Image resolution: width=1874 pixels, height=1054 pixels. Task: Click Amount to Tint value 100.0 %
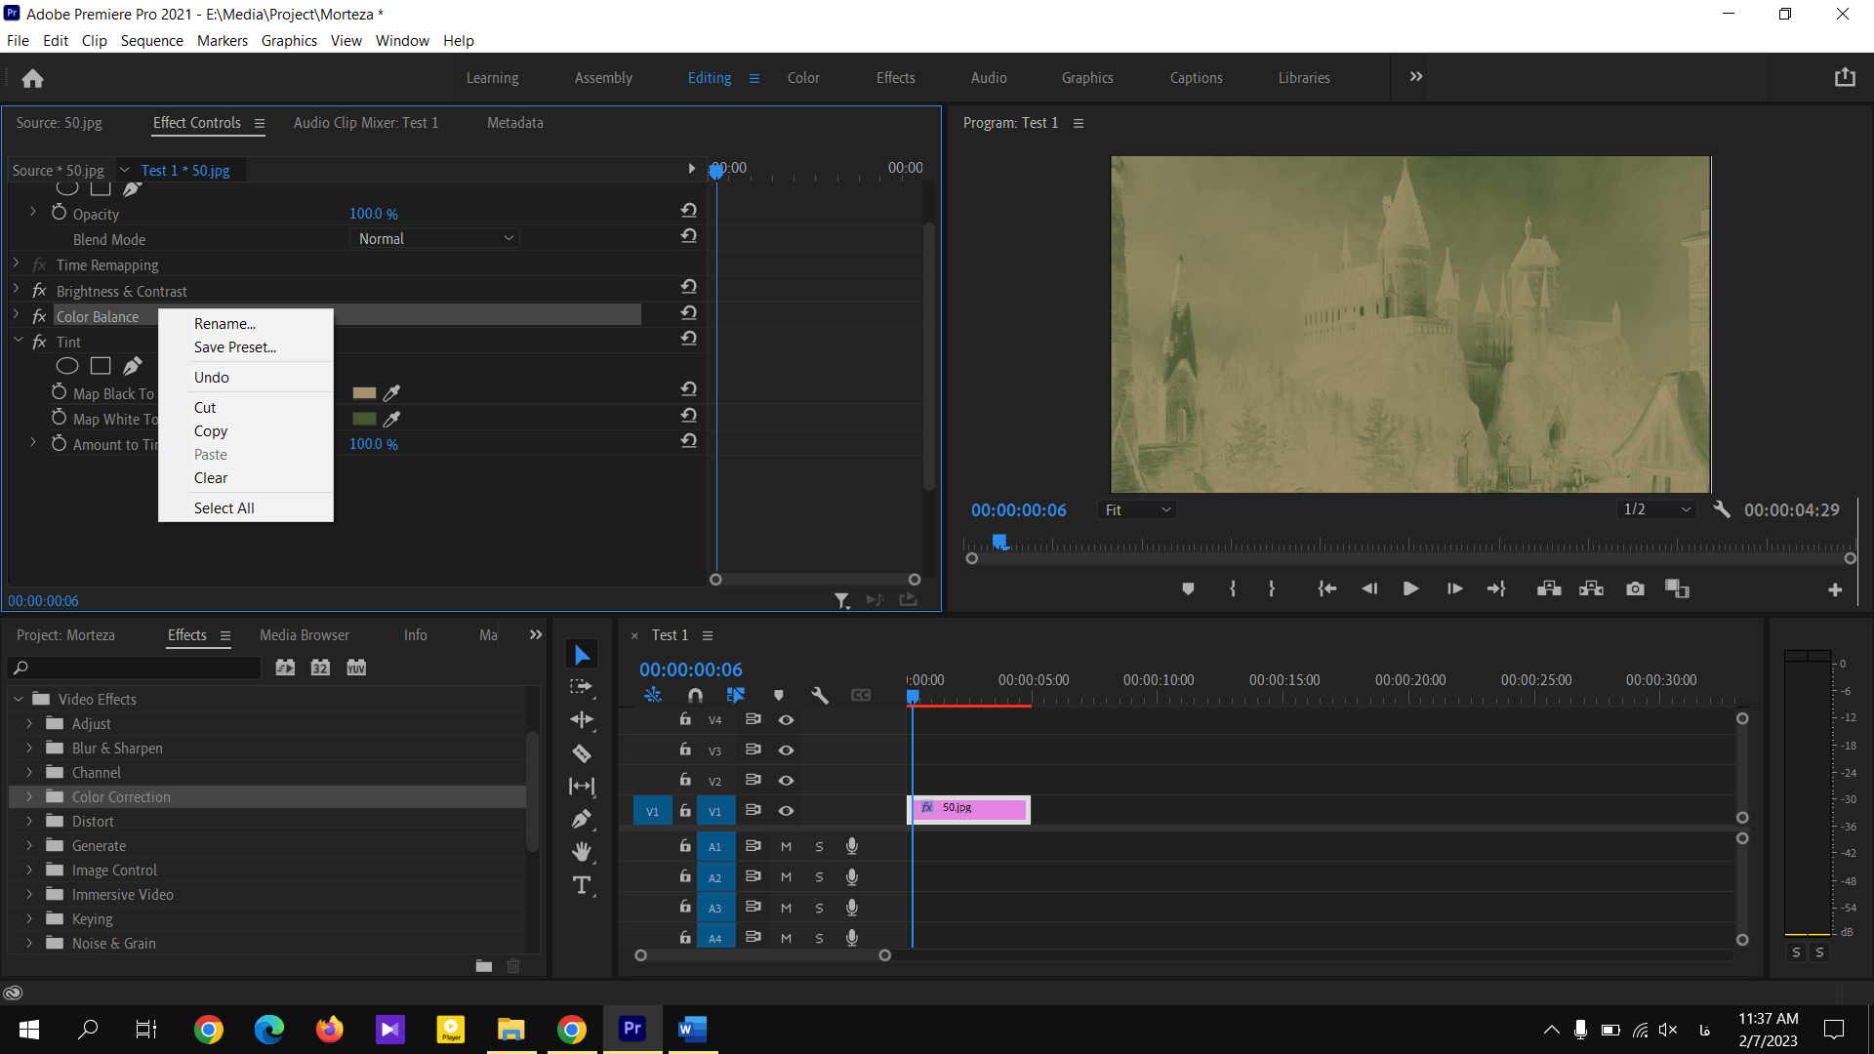click(374, 444)
